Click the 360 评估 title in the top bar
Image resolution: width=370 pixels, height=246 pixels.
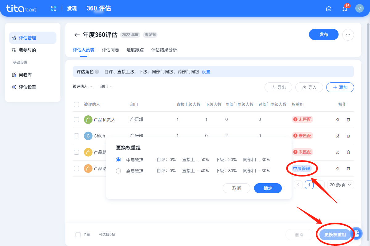pos(99,9)
